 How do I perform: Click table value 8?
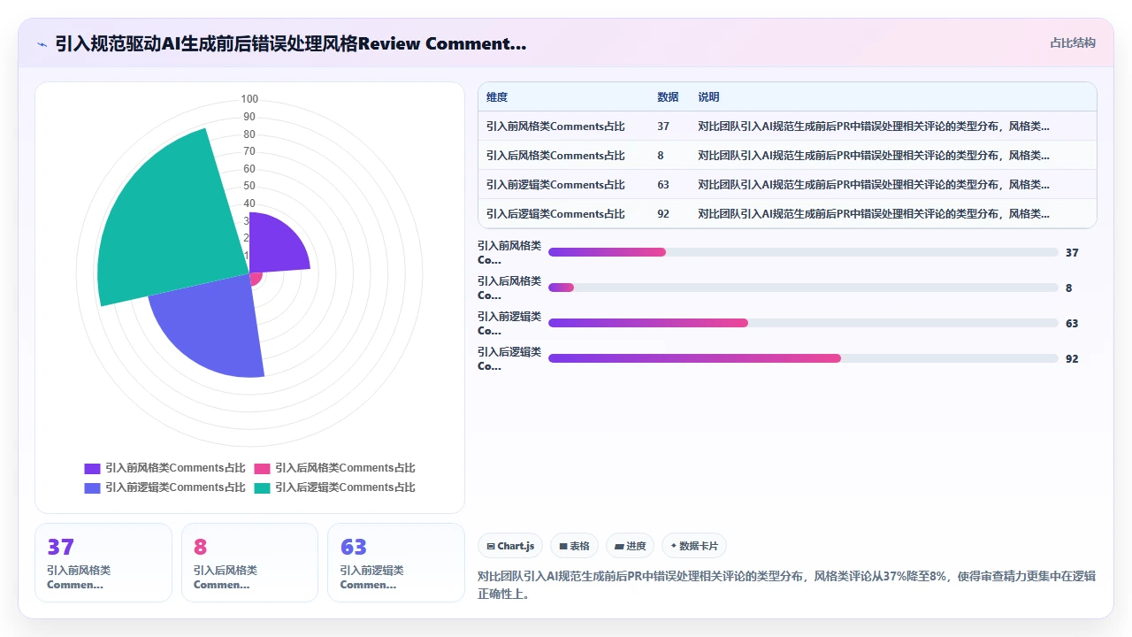pos(661,156)
